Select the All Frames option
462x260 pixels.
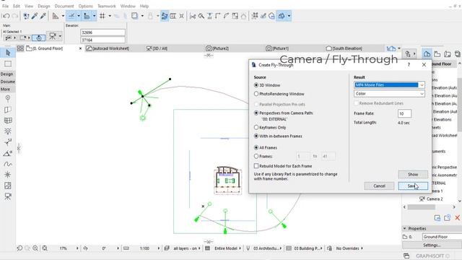pos(266,147)
